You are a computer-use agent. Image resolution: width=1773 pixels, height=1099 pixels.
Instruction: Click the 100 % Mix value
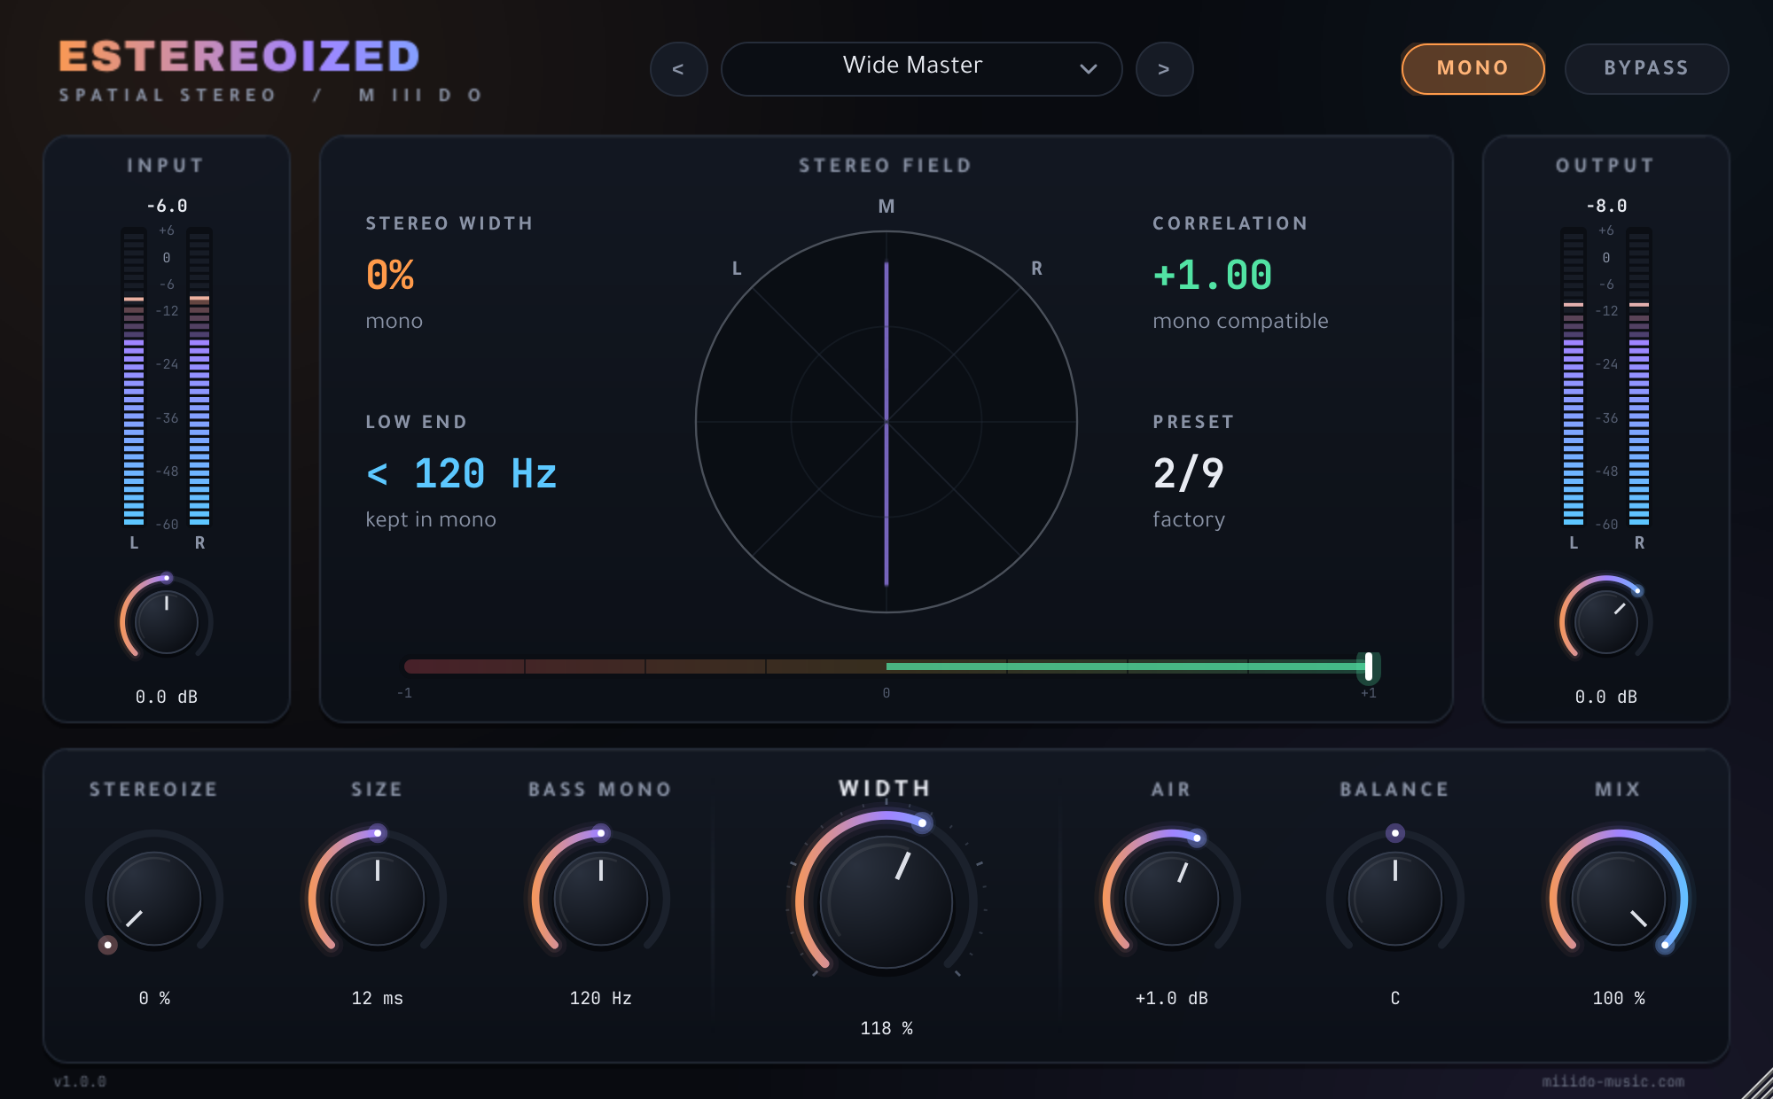[x=1619, y=998]
